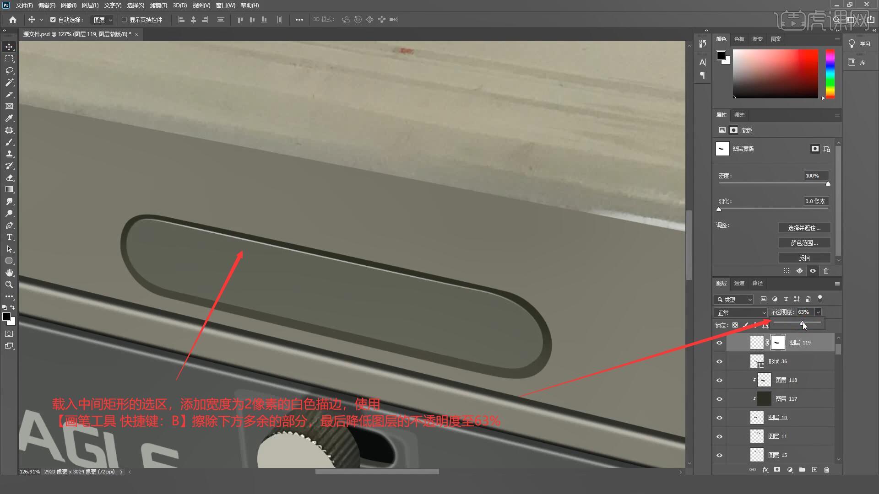Uncheck the 自动选择 checkbox
This screenshot has height=494, width=879.
(53, 20)
